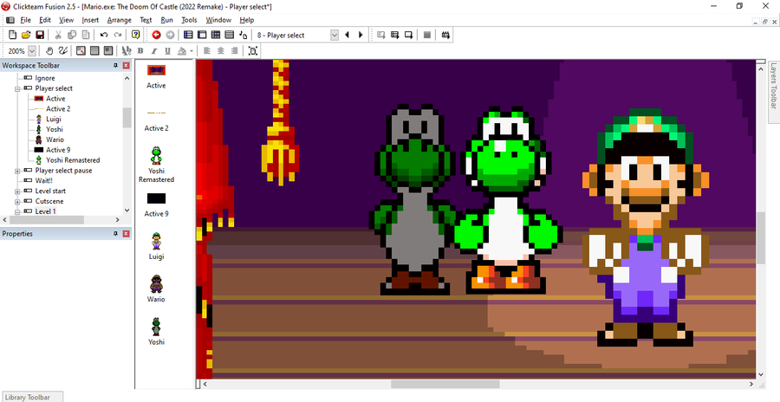Go to the next frame arrow
This screenshot has height=402, width=780.
pyautogui.click(x=361, y=35)
